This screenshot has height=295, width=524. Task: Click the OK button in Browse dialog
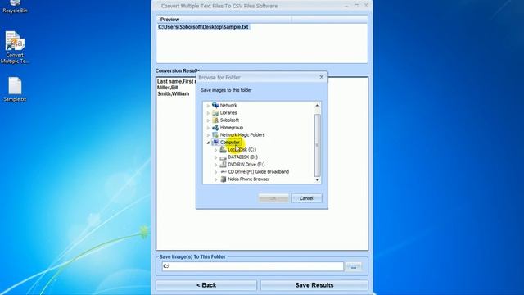pyautogui.click(x=273, y=198)
